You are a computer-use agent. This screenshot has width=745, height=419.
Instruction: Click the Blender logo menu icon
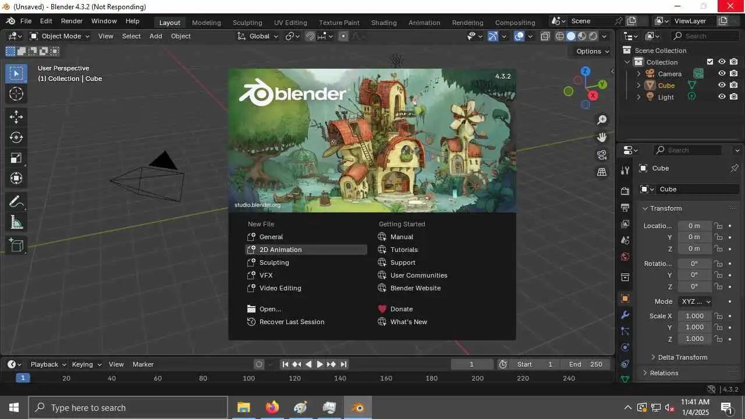10,21
